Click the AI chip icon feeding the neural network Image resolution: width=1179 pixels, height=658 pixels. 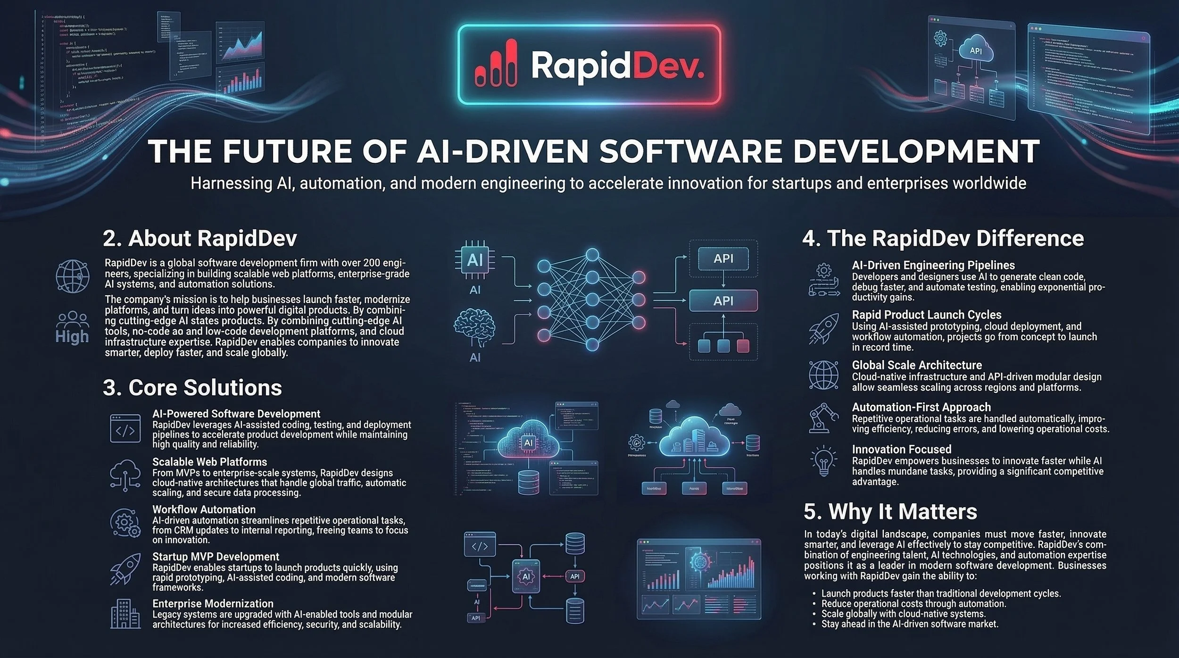click(475, 260)
